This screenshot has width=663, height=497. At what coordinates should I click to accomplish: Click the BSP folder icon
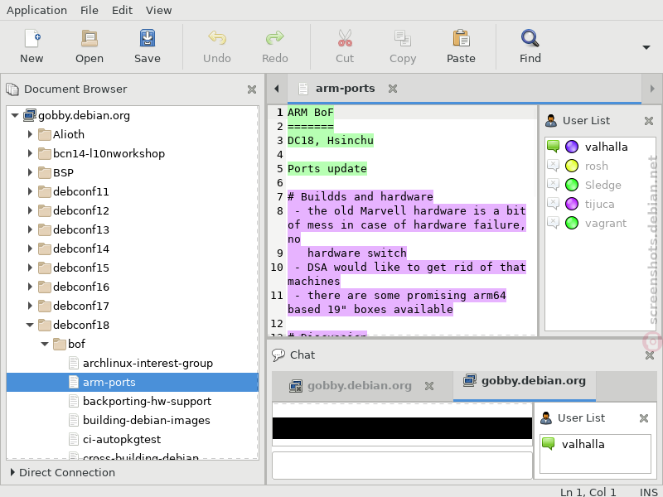click(45, 172)
